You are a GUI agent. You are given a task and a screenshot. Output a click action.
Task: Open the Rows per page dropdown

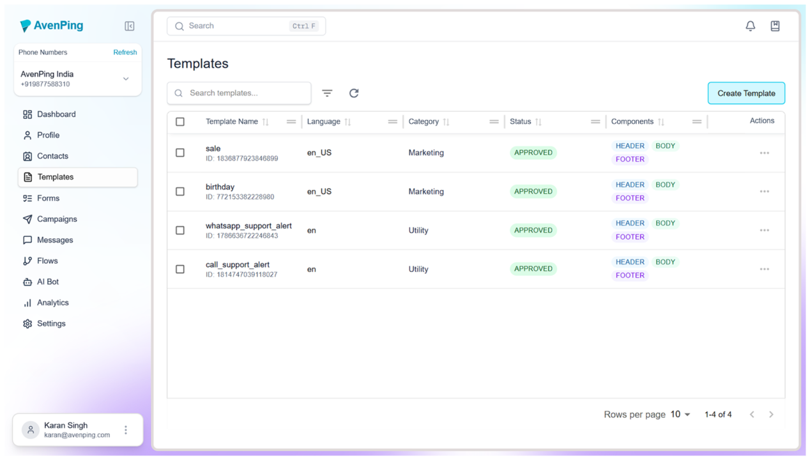click(680, 415)
